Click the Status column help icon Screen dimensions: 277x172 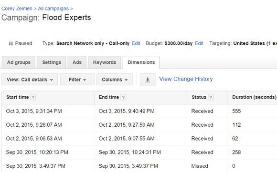[x=211, y=98]
